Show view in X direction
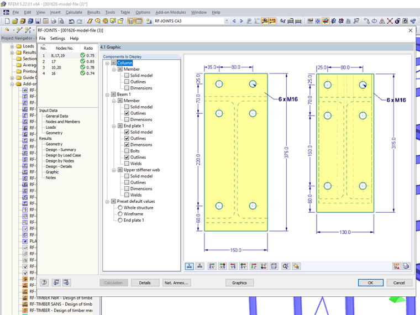This screenshot has width=420, height=315. coord(212,266)
